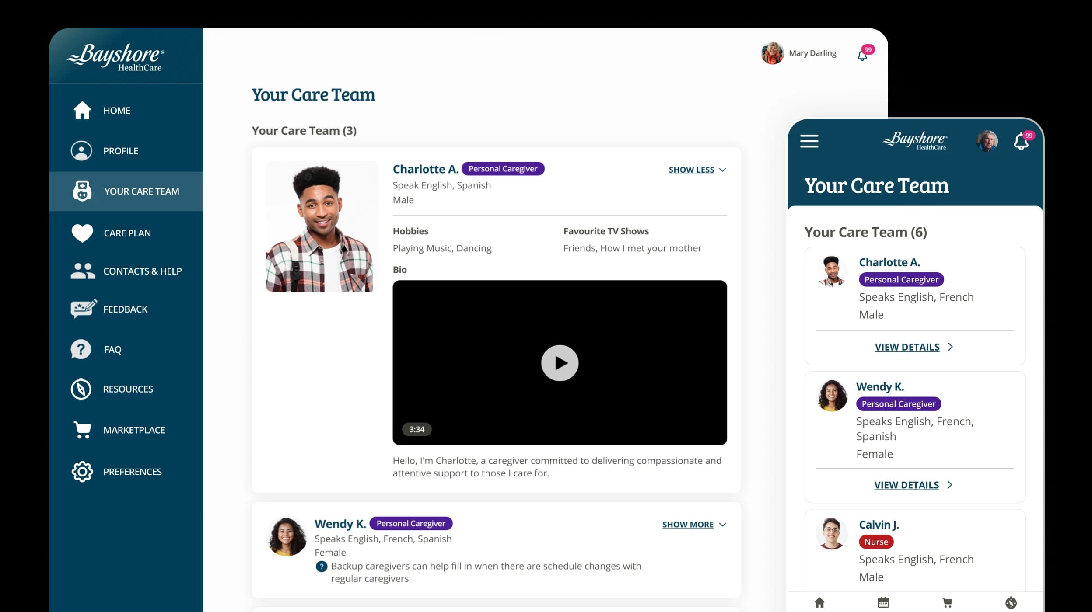Open FAQ question mark icon
The width and height of the screenshot is (1092, 612).
[x=81, y=349]
